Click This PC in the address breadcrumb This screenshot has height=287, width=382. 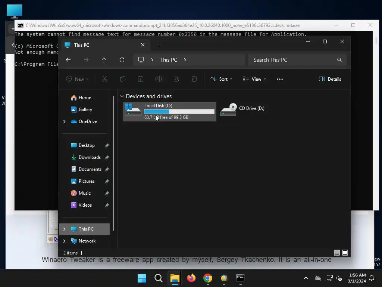pos(169,60)
